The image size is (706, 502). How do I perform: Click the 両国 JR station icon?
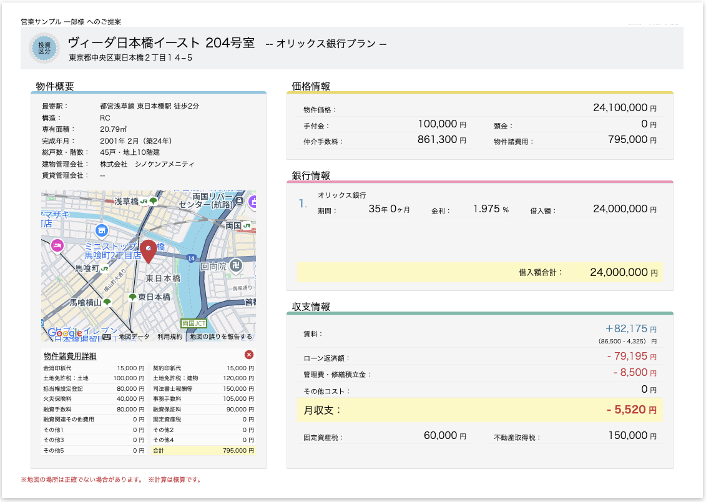click(x=247, y=225)
